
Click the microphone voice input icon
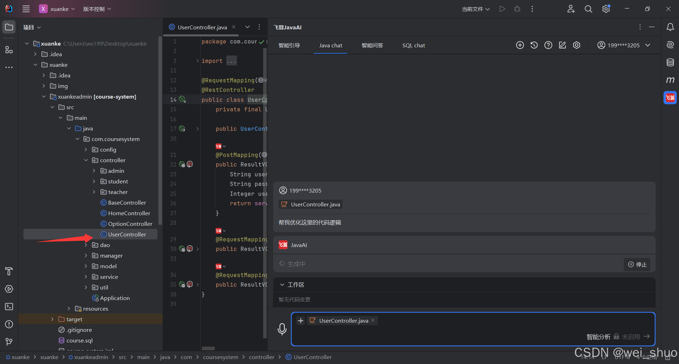tap(282, 329)
